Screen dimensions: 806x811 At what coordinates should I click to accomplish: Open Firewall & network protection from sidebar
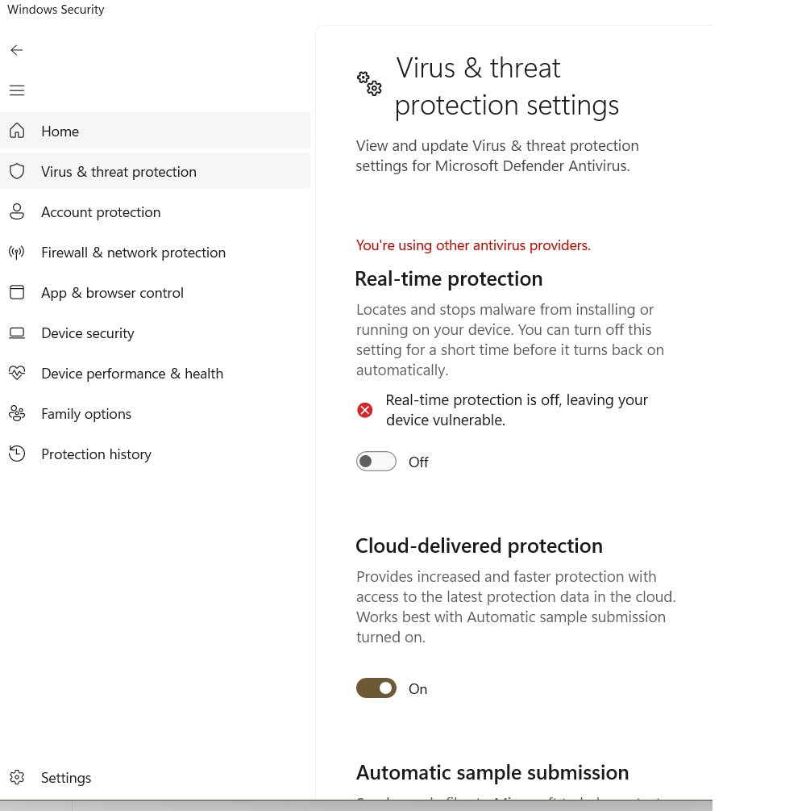point(133,252)
